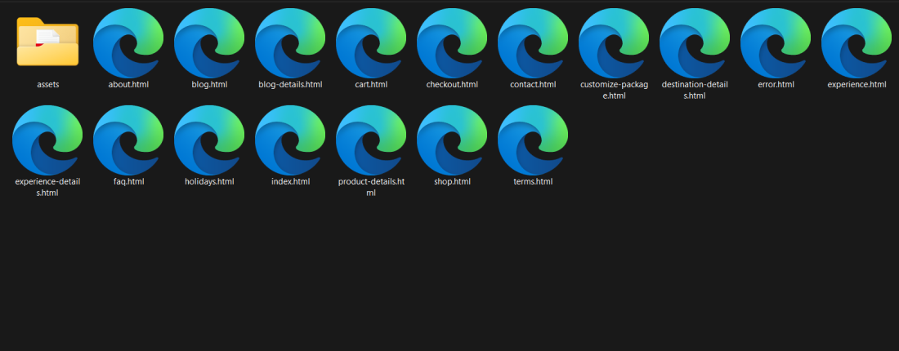Screen dimensions: 899x351
Task: Select the assets folder icon
Action: click(x=47, y=42)
